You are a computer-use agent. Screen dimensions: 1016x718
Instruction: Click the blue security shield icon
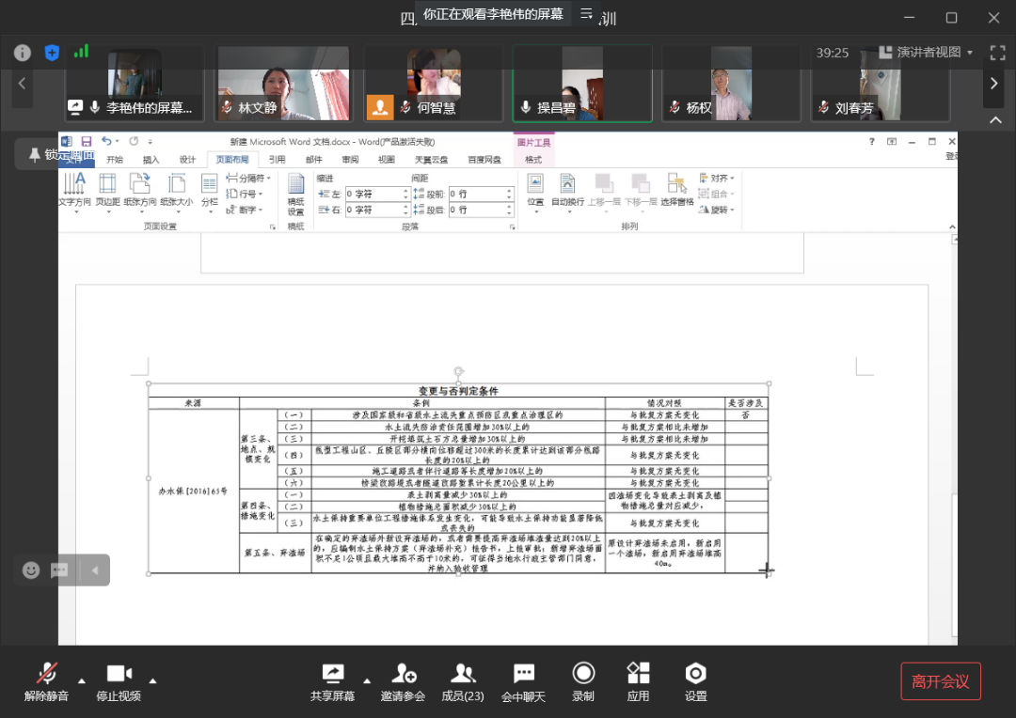[52, 53]
